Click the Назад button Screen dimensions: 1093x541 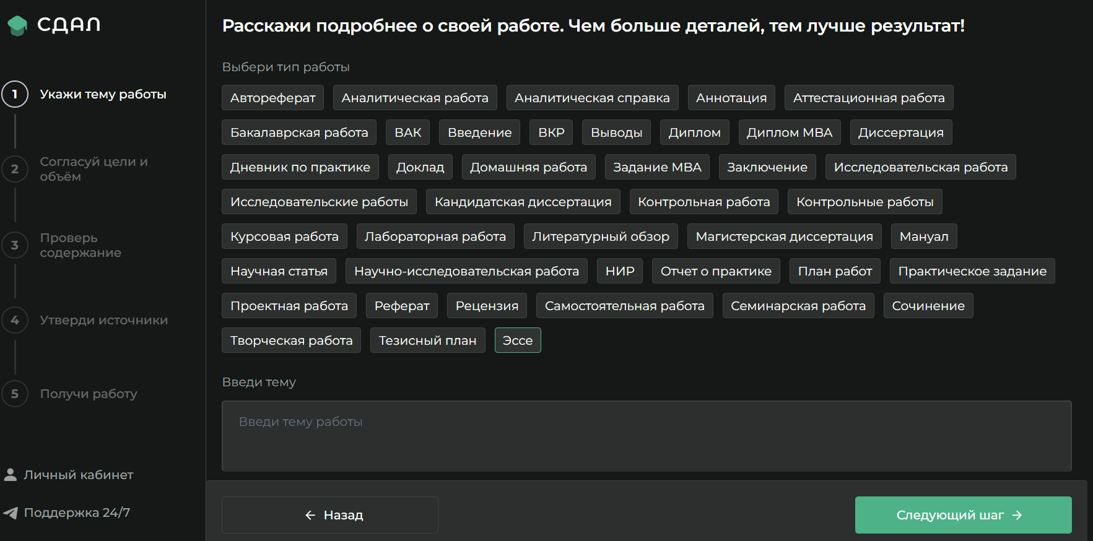pos(330,515)
